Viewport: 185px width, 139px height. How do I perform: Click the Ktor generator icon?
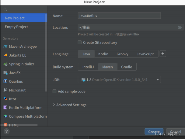point(5,99)
